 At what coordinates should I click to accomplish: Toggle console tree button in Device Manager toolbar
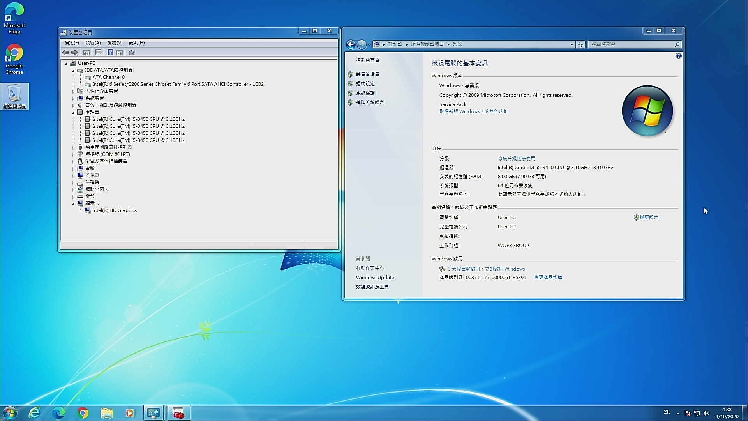point(86,52)
